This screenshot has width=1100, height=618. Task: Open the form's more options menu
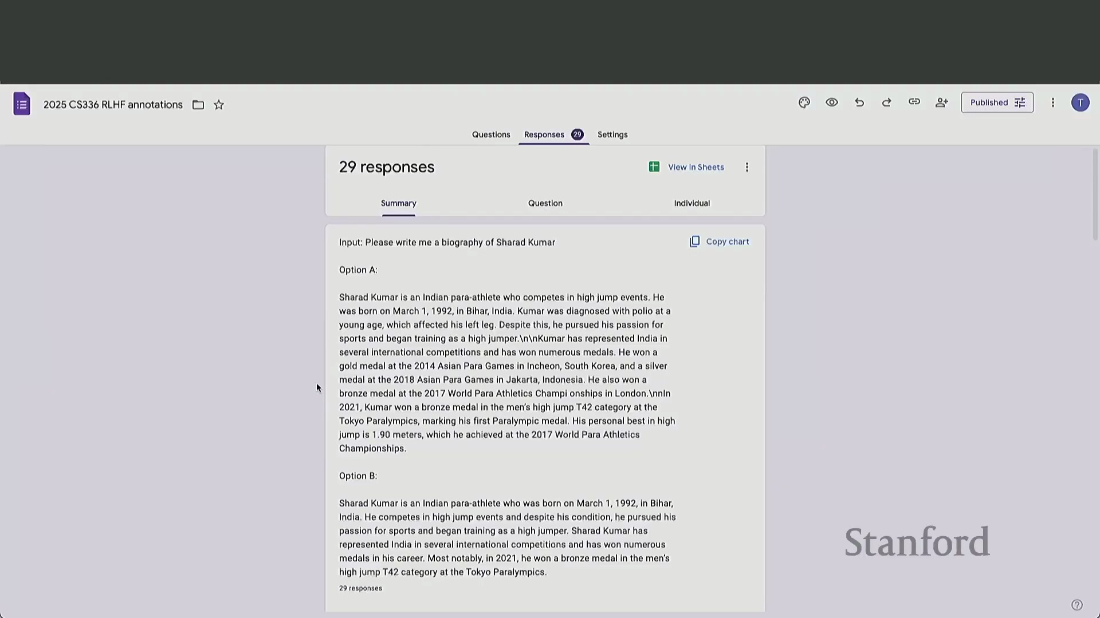1052,102
